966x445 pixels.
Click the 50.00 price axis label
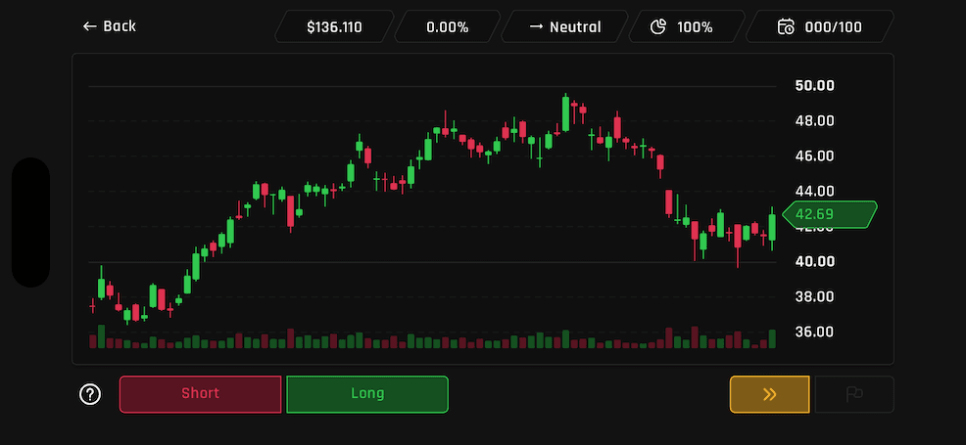814,85
